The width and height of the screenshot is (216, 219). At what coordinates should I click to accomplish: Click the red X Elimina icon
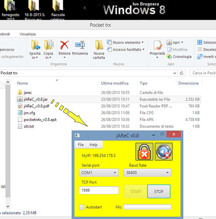(64, 45)
